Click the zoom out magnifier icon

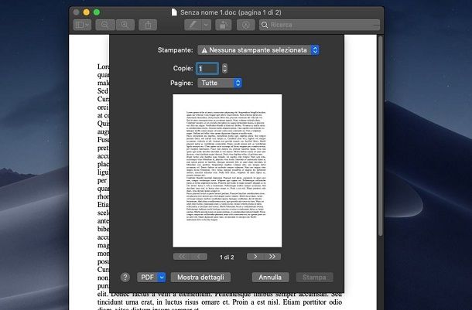105,25
